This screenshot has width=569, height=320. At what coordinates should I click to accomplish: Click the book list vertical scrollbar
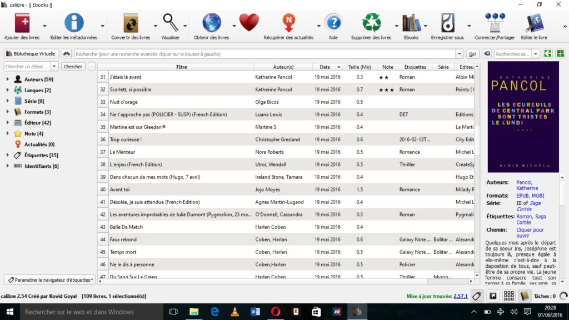pos(477,167)
